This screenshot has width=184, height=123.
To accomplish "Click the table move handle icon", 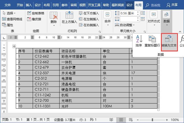I will [14, 46].
